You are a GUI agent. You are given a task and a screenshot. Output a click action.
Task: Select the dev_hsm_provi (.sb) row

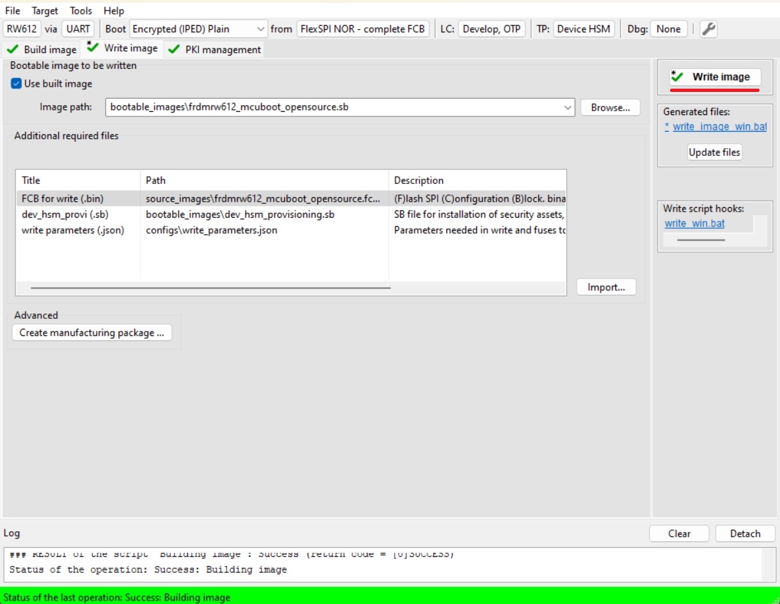click(x=291, y=214)
